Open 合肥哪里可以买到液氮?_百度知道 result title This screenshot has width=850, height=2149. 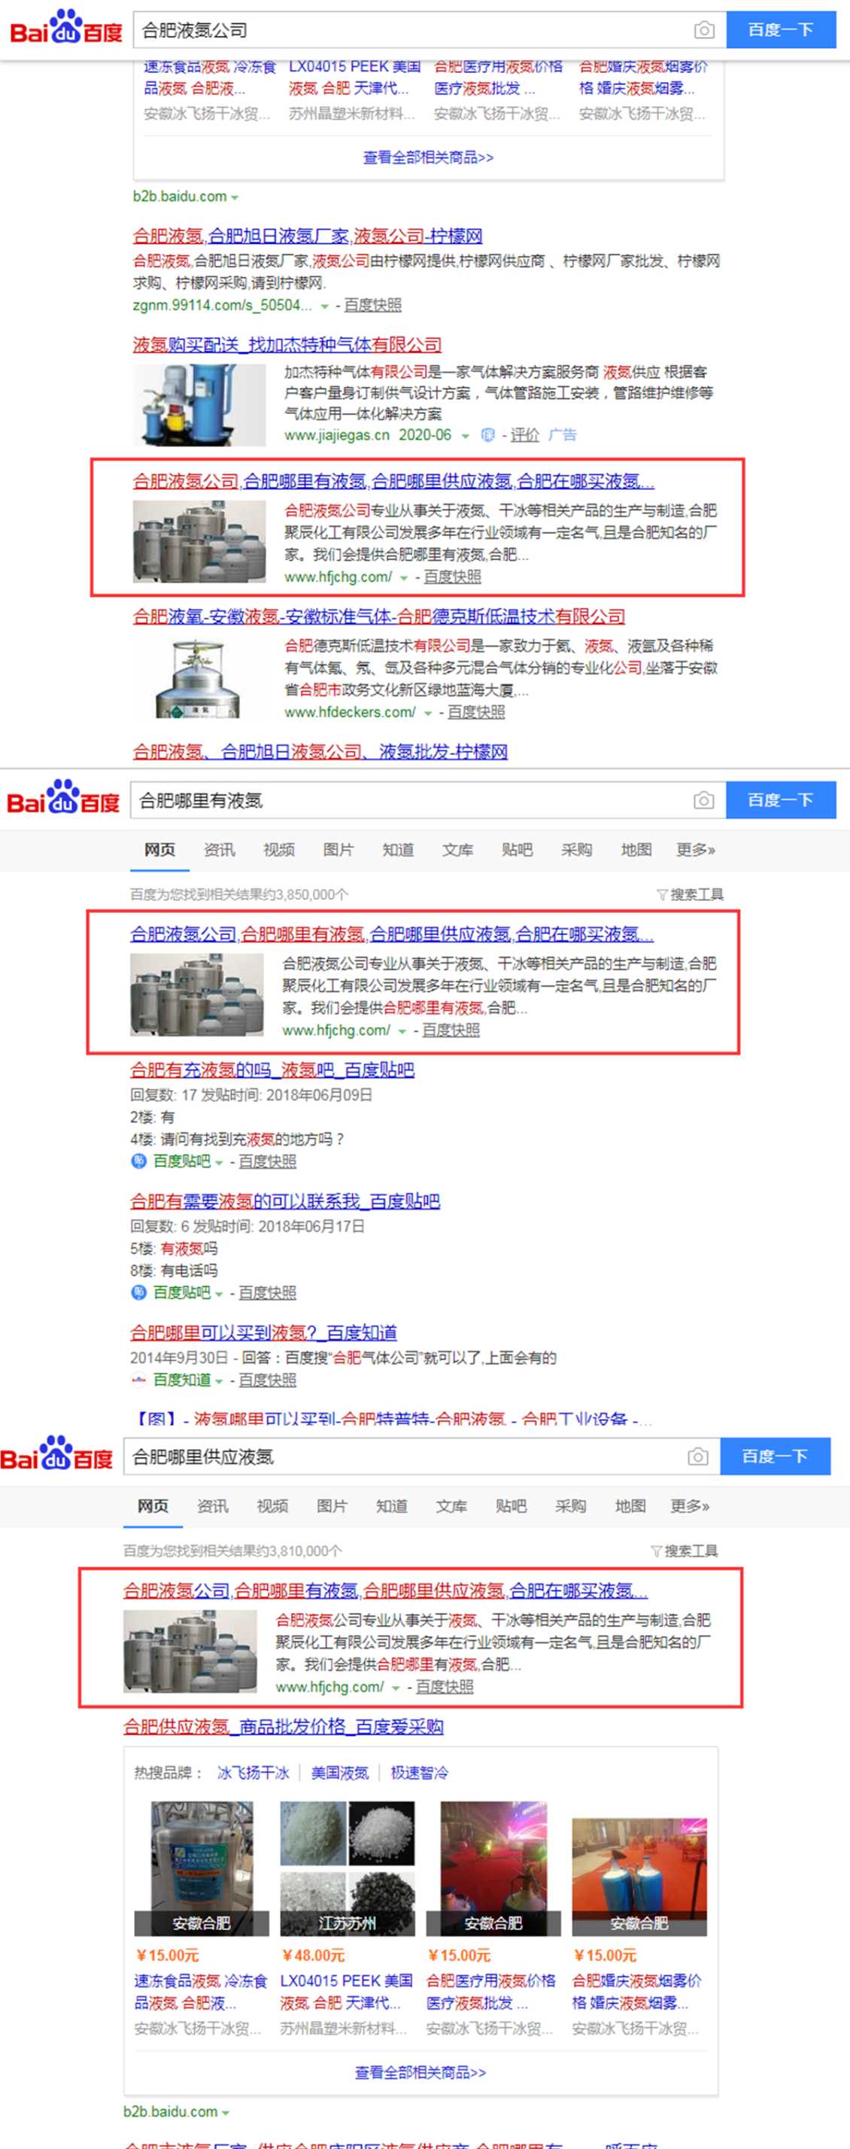(263, 1332)
